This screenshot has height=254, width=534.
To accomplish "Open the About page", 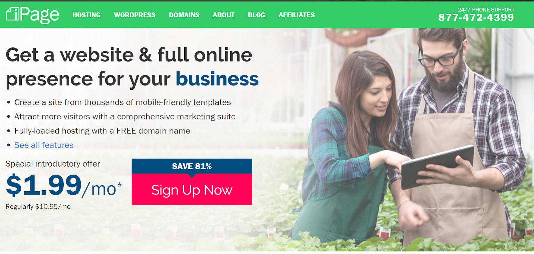I will point(224,15).
